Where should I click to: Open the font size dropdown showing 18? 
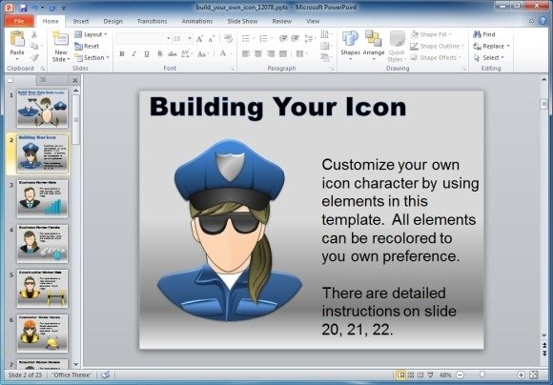tap(190, 38)
